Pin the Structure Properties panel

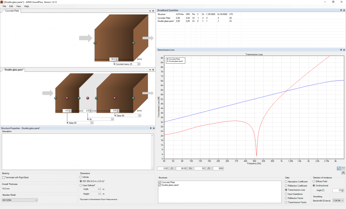pos(151,128)
